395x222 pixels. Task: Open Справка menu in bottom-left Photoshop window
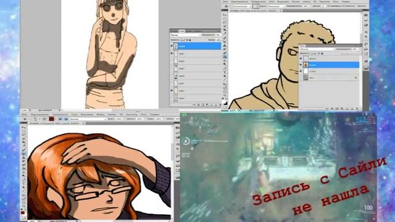(x=154, y=114)
